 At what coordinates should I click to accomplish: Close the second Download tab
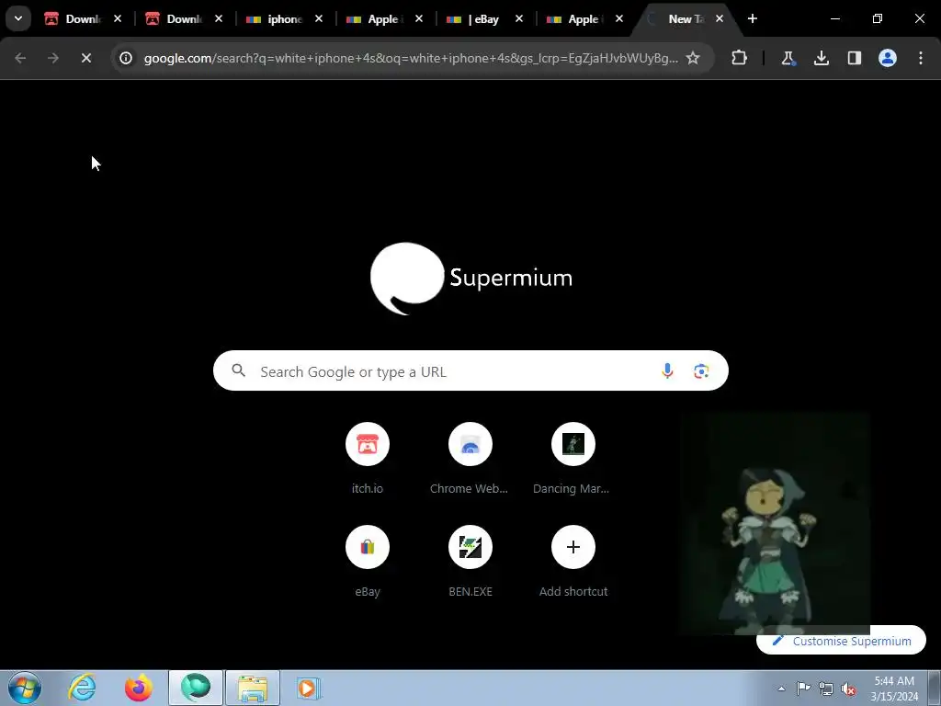219,18
